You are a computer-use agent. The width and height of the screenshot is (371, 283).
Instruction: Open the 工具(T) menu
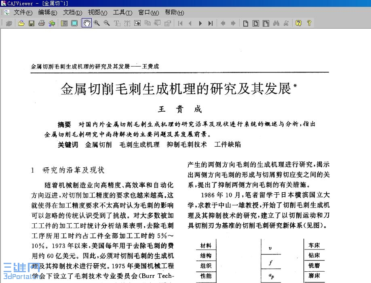tap(122, 12)
